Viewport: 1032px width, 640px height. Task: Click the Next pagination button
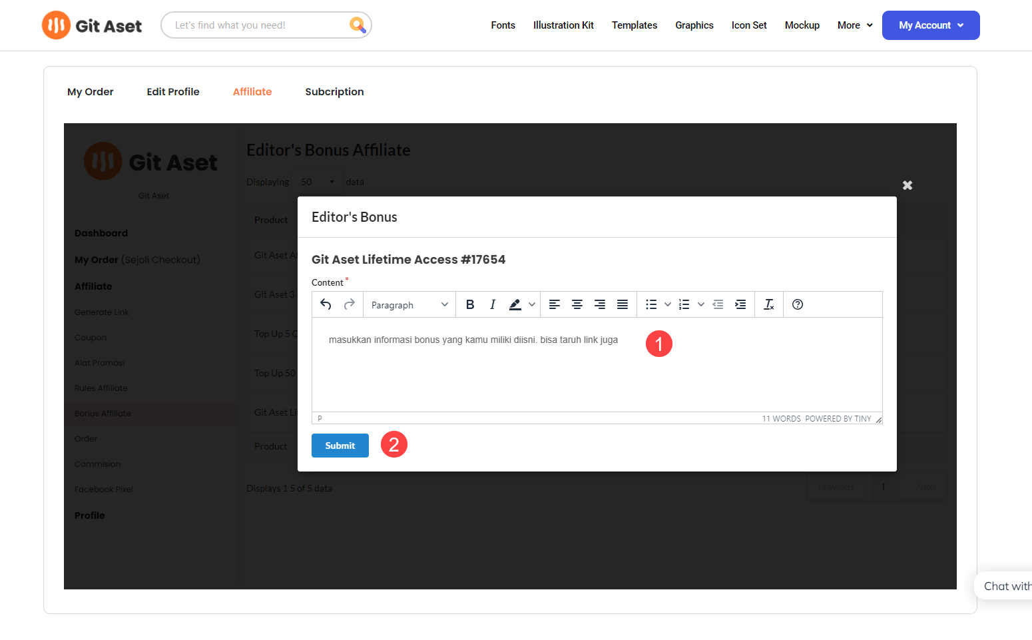click(x=925, y=487)
